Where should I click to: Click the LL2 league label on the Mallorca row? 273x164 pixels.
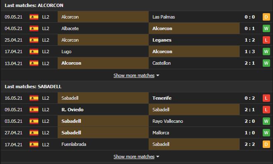[46, 133]
